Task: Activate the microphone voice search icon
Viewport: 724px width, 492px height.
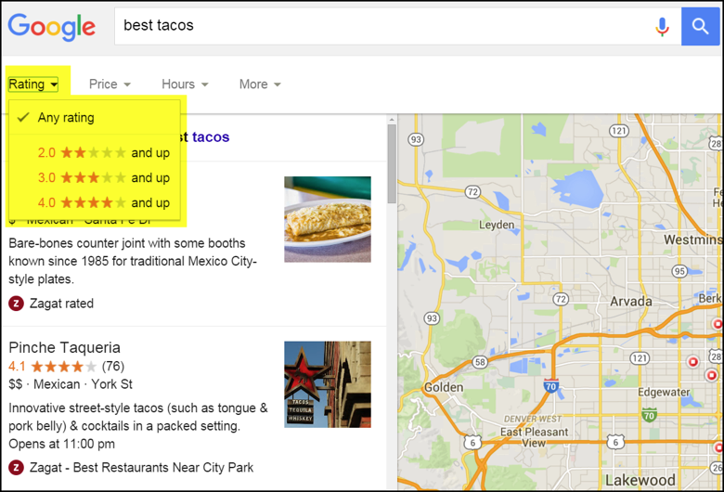Action: (x=662, y=27)
